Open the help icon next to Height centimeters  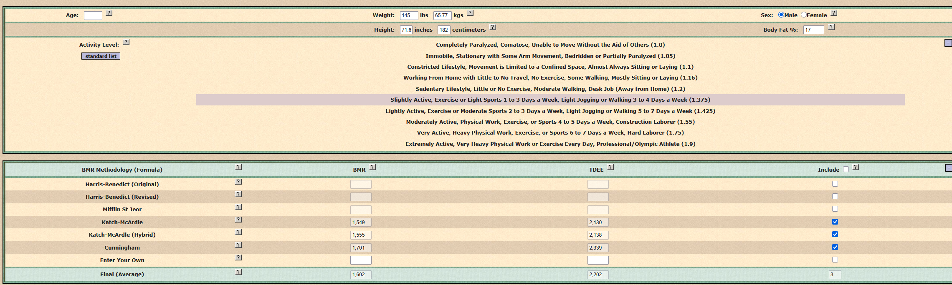tap(493, 27)
